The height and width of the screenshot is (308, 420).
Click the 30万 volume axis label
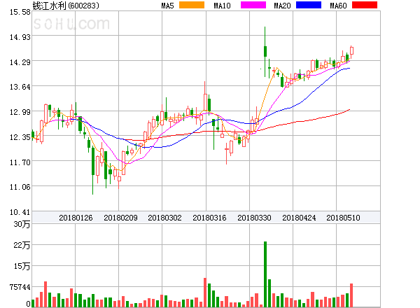point(22,224)
